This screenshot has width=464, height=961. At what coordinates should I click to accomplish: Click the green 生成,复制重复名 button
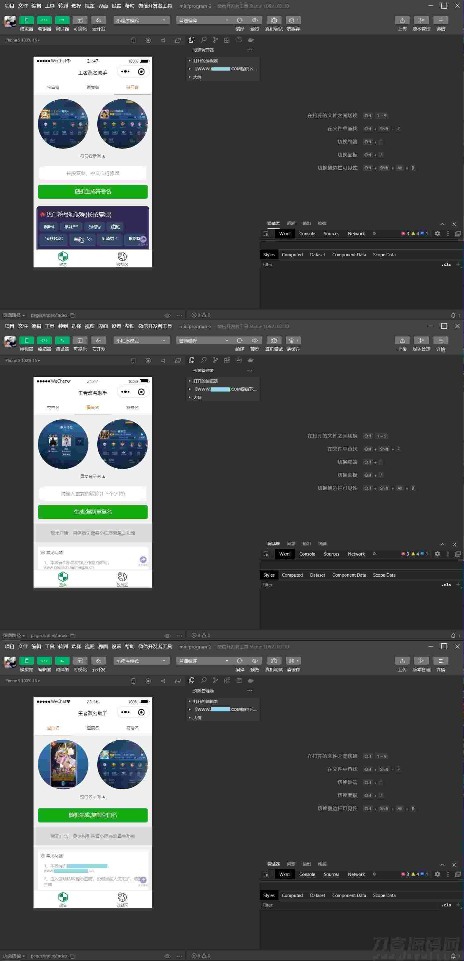93,512
